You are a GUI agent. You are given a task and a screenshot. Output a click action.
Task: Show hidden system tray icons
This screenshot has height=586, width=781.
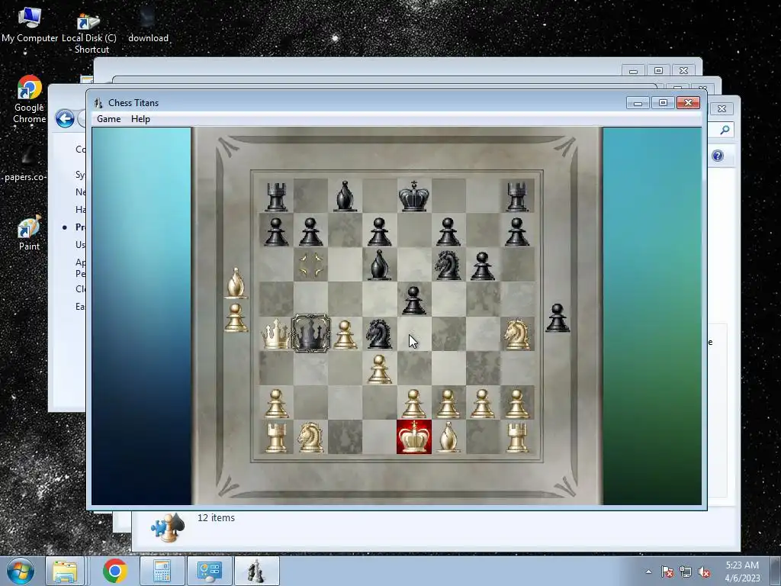(x=648, y=572)
